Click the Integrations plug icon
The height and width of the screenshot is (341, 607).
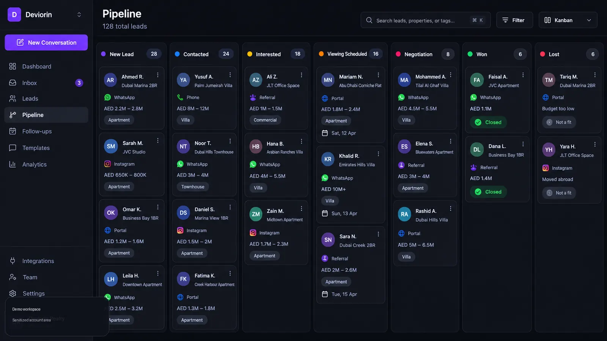[13, 261]
